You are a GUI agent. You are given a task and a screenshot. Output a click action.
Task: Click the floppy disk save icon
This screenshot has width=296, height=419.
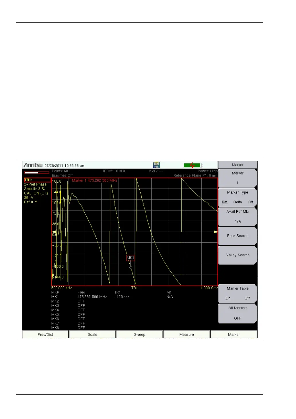click(x=156, y=165)
